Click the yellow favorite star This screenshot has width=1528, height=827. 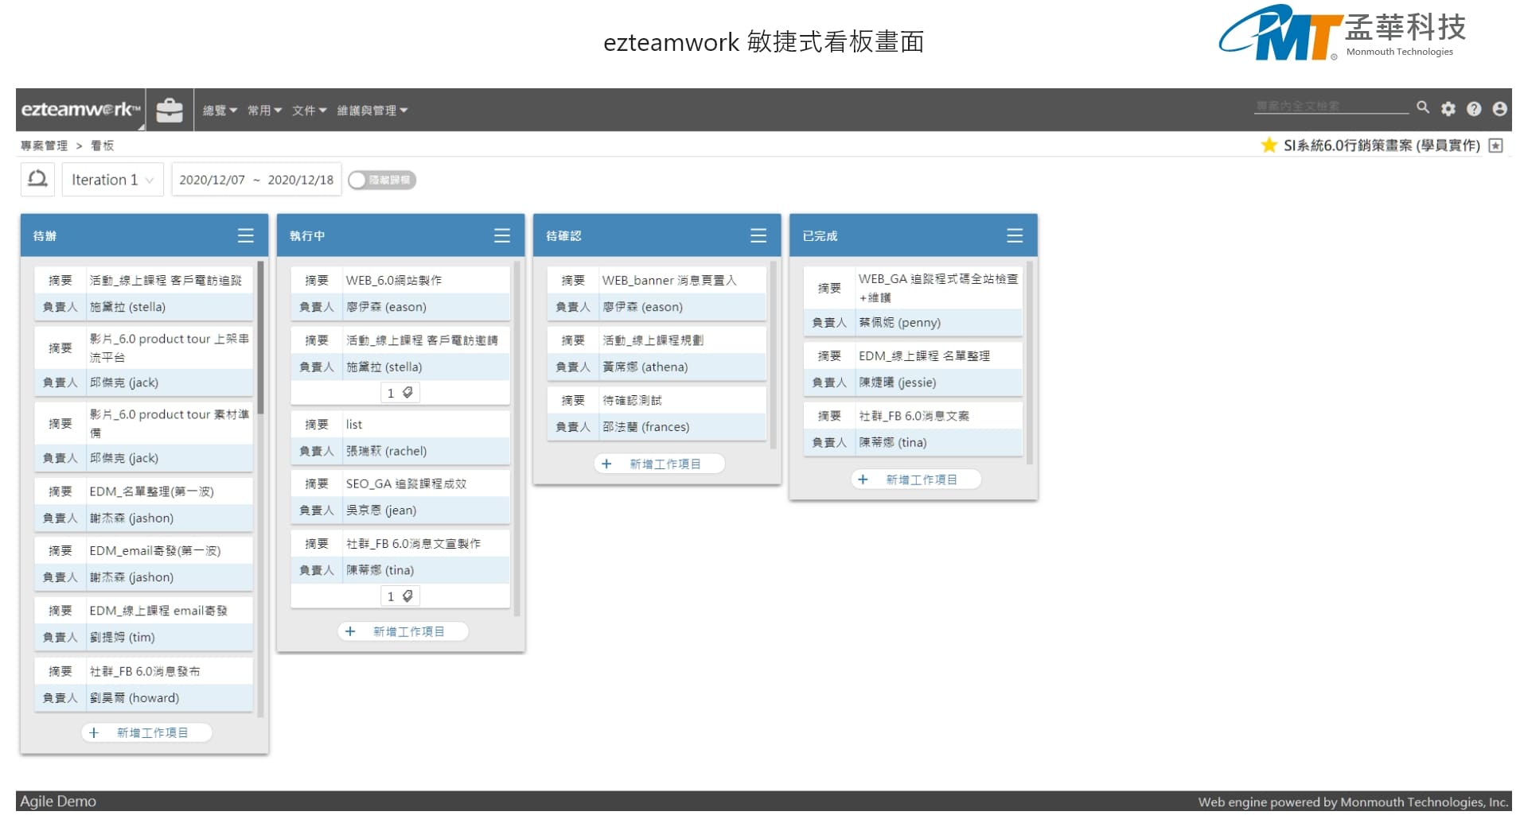(1269, 145)
